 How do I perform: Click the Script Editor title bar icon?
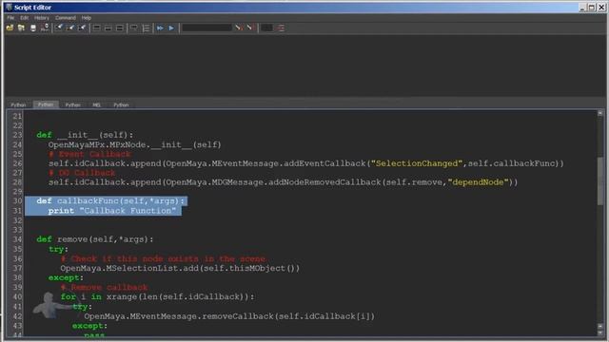9,8
